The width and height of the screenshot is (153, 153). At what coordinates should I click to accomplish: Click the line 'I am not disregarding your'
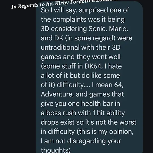point(81,141)
